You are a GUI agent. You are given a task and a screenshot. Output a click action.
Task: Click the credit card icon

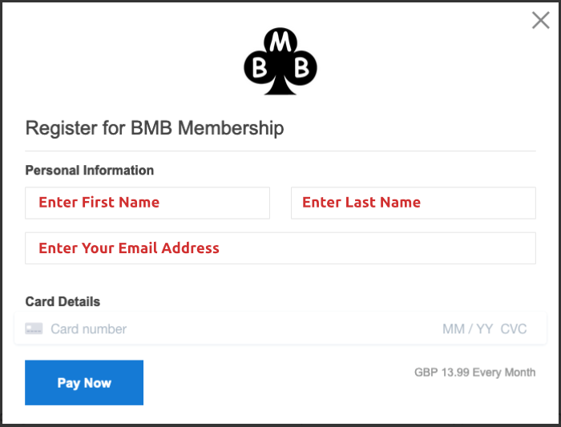coord(34,328)
